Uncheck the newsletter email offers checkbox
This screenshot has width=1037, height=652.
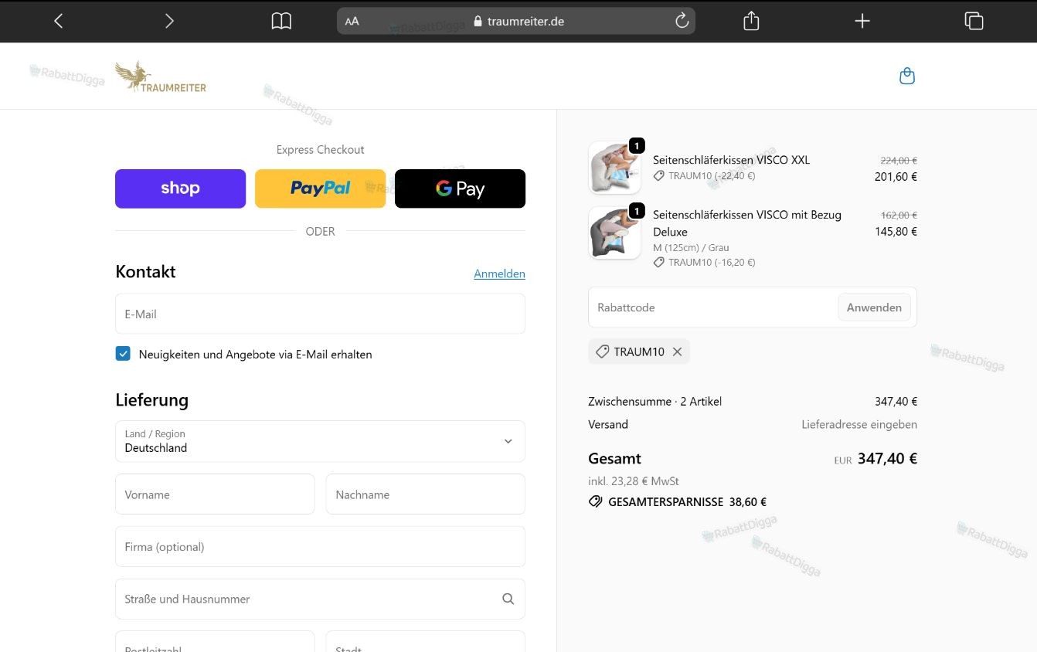click(123, 354)
